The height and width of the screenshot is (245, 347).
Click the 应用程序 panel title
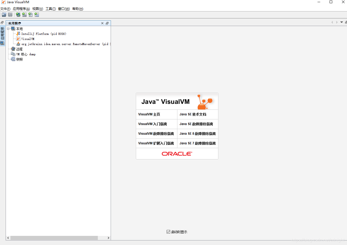pos(14,23)
